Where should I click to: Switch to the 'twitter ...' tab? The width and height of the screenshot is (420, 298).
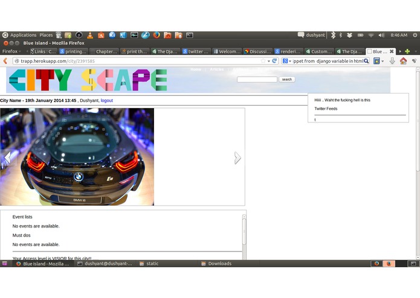pyautogui.click(x=196, y=51)
